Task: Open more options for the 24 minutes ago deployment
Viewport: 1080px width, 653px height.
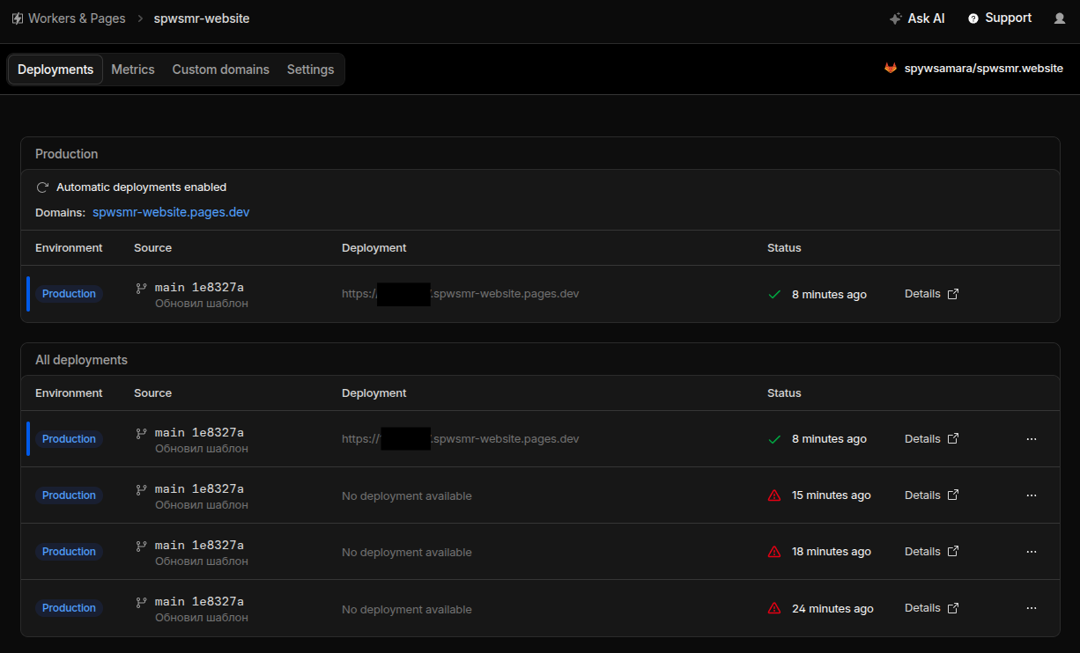Action: tap(1032, 608)
